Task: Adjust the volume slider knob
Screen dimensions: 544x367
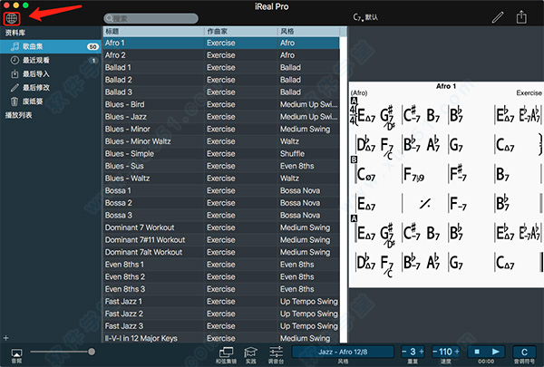Action: [92, 352]
